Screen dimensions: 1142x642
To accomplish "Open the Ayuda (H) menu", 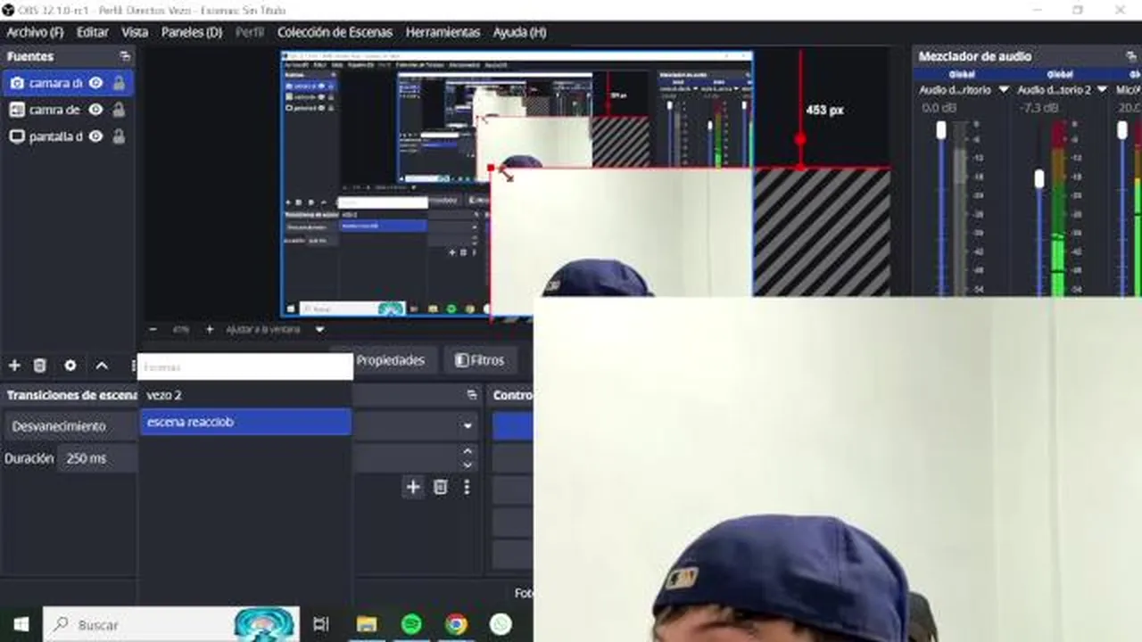I will coord(519,32).
